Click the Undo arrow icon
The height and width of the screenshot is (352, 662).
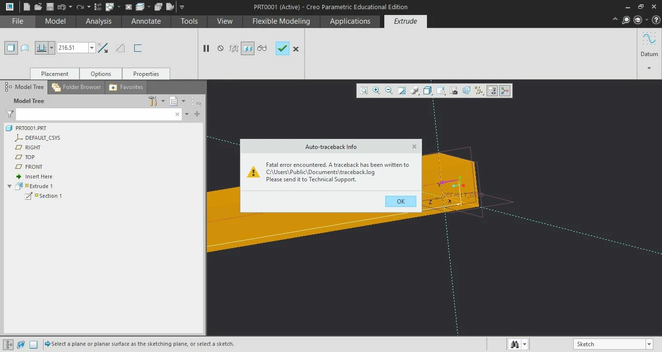[62, 7]
